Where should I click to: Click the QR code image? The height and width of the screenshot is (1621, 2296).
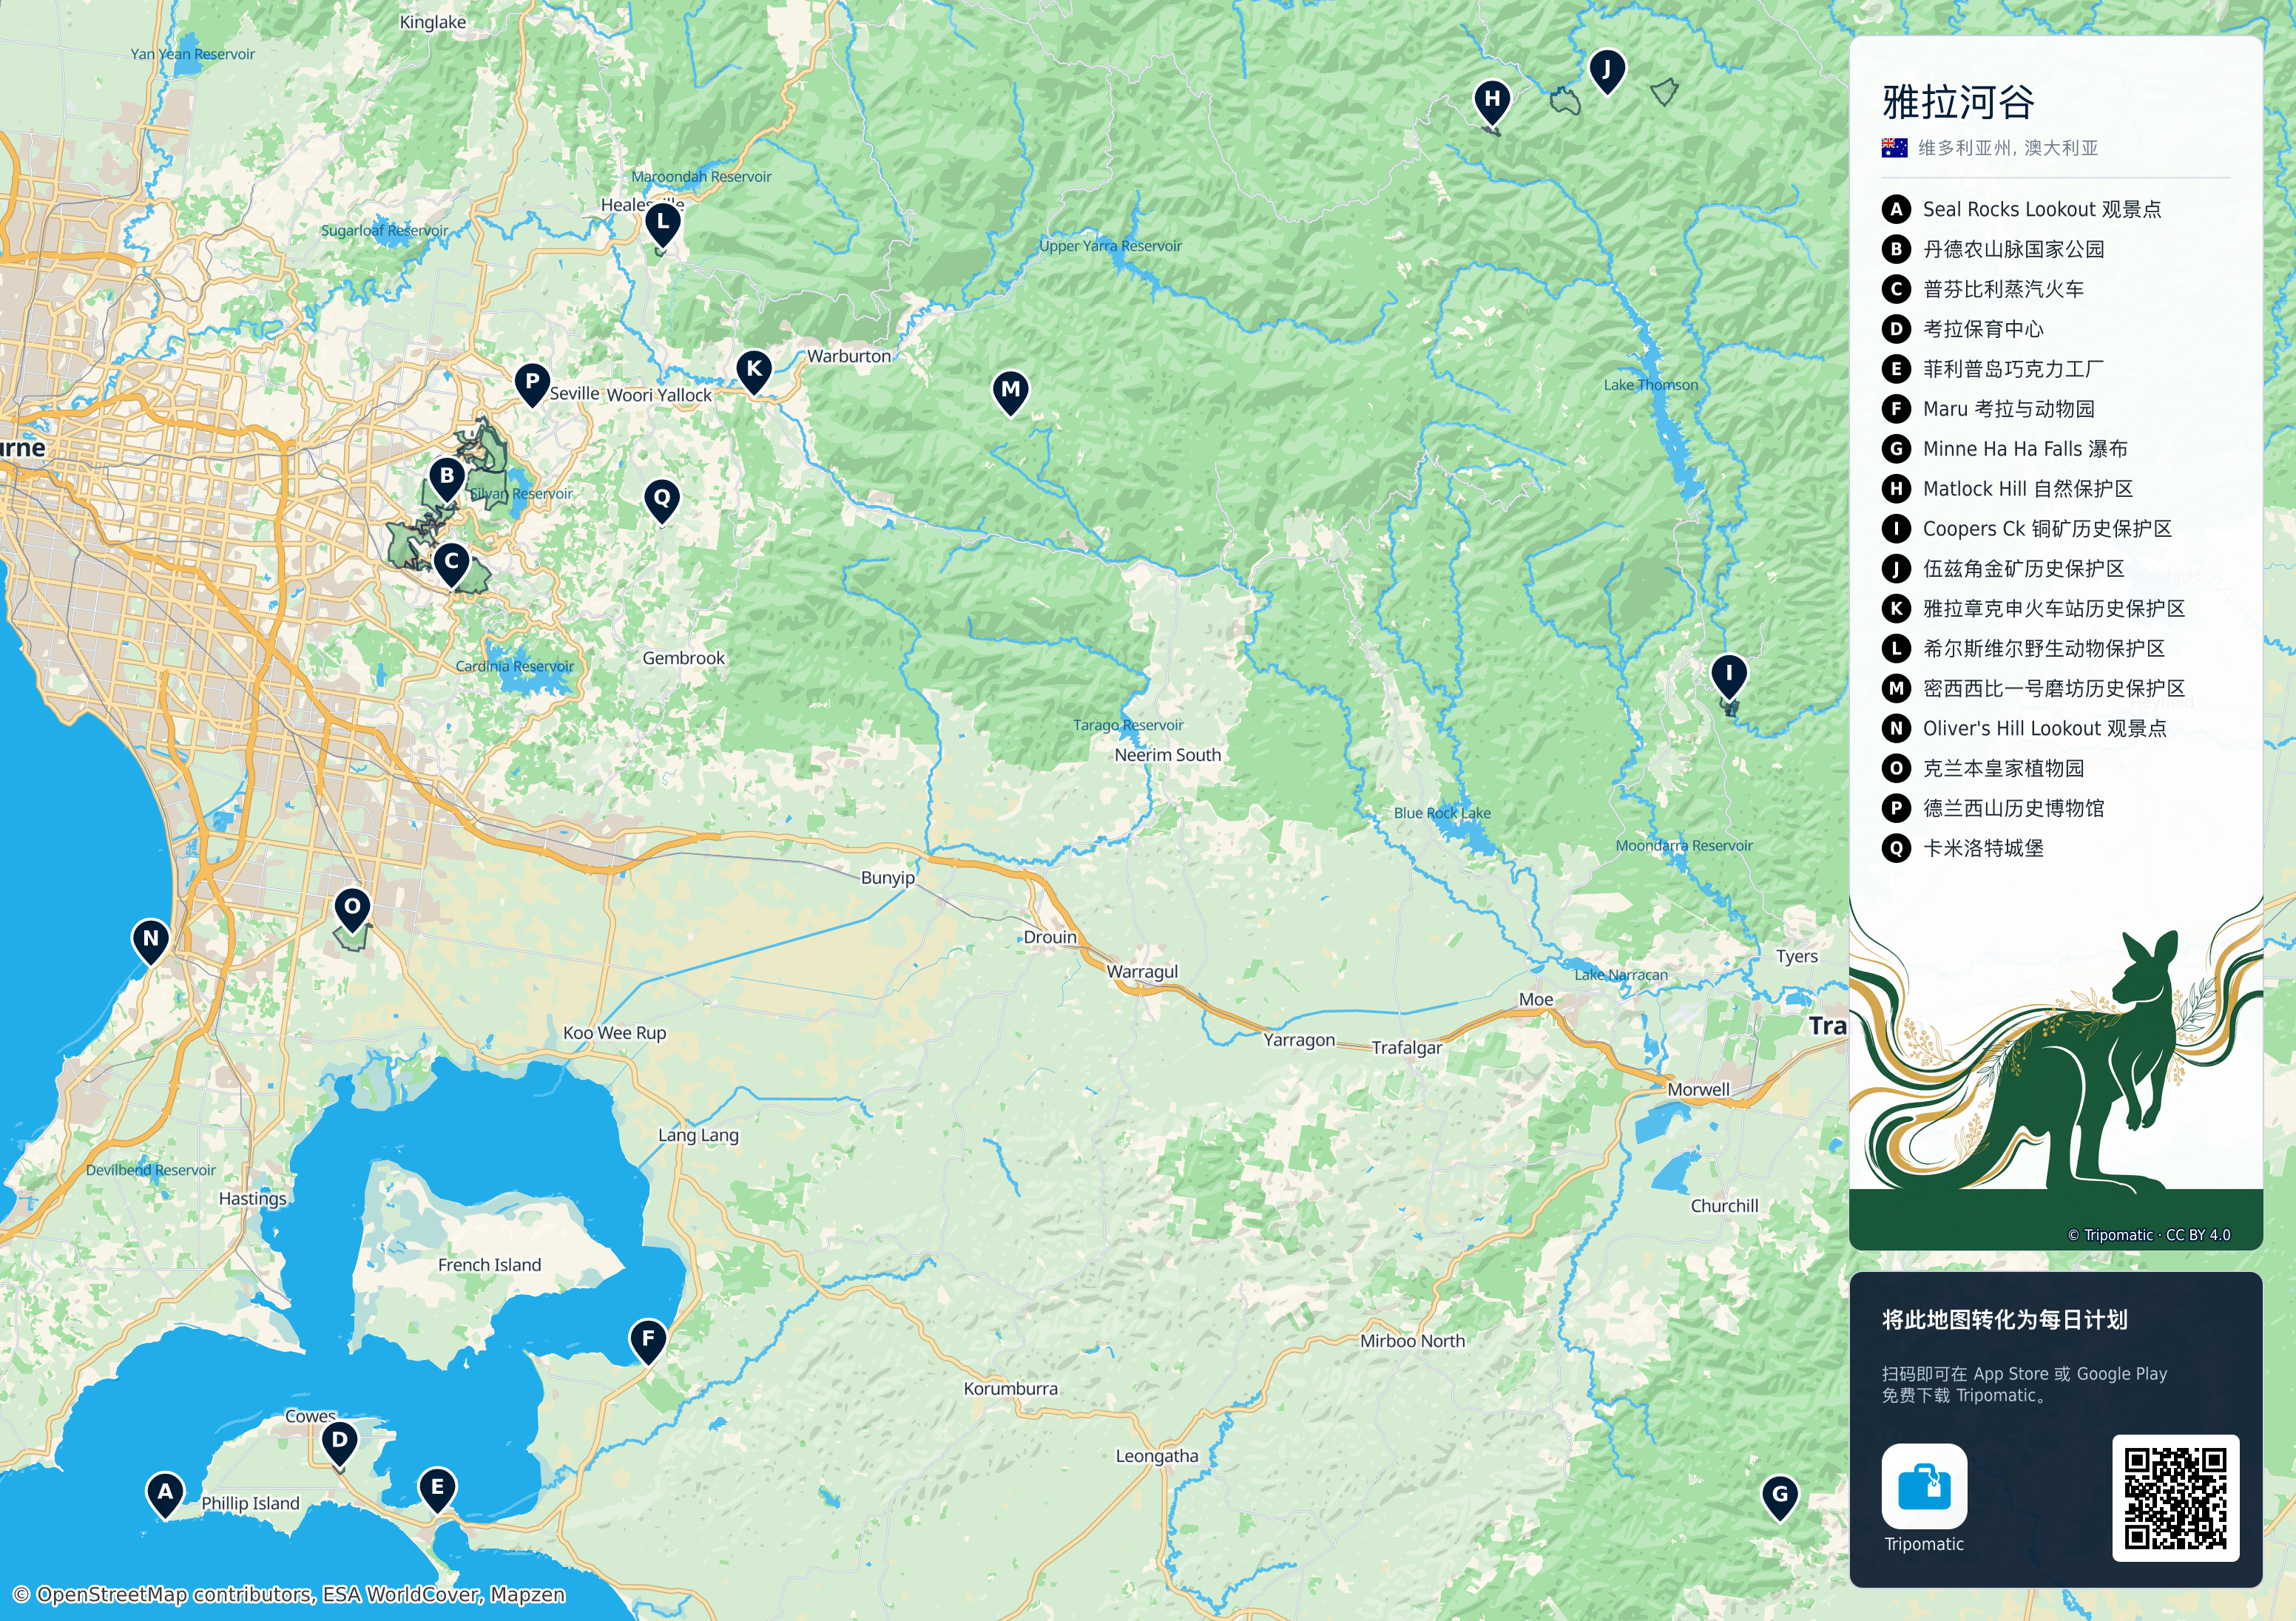click(2175, 1498)
